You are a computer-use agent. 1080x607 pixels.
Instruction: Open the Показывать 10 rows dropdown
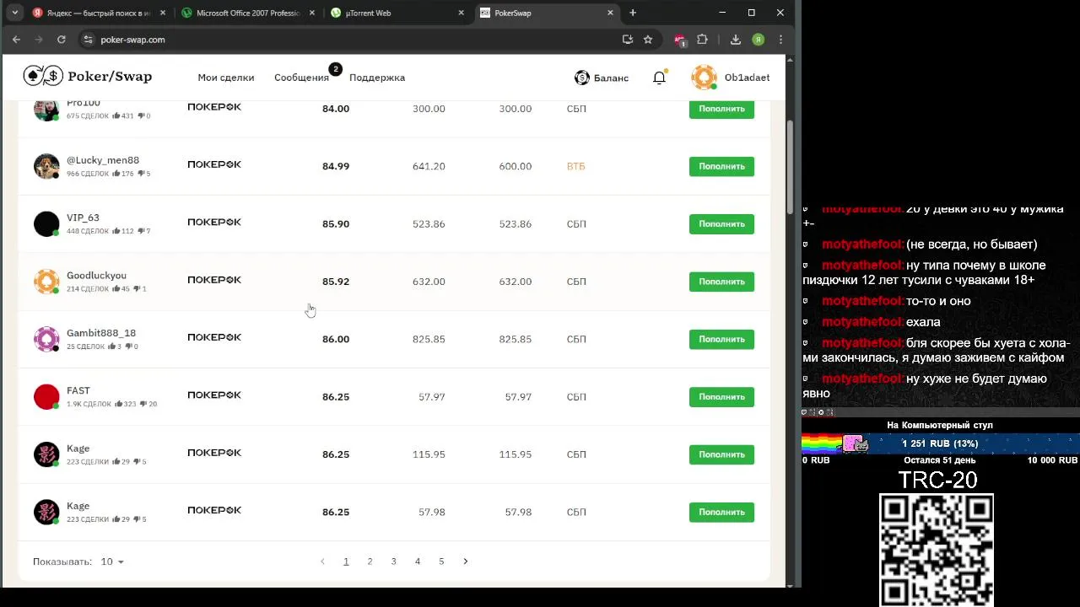point(112,561)
